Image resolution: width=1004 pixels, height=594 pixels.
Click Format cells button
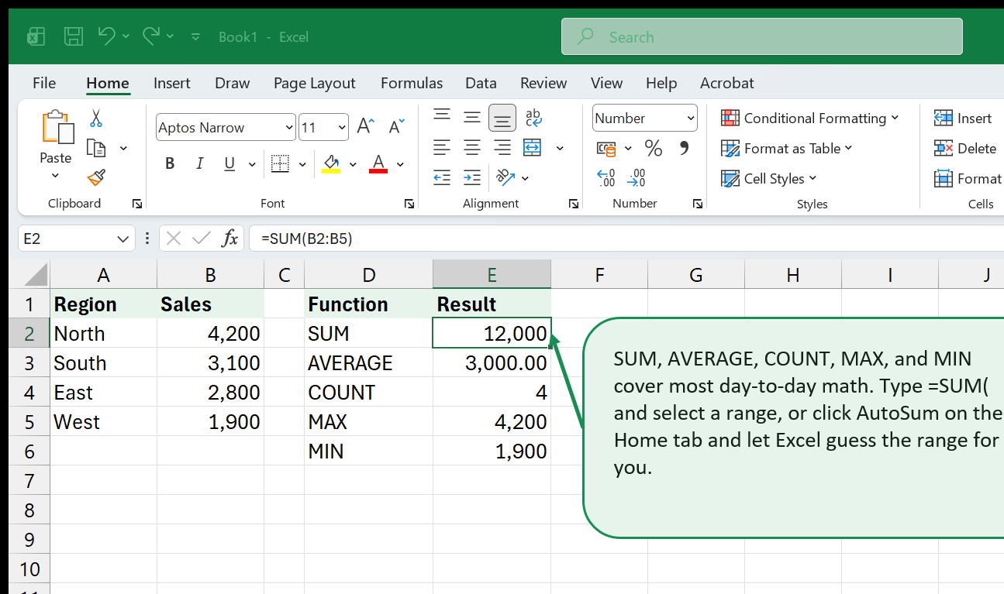click(968, 178)
